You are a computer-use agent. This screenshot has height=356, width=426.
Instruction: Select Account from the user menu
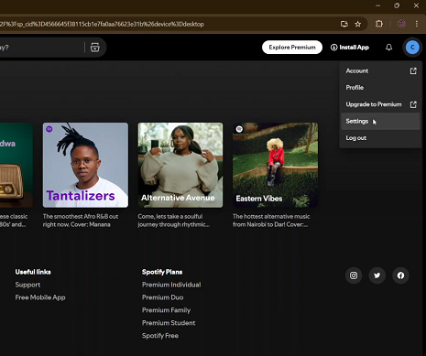tap(380, 70)
